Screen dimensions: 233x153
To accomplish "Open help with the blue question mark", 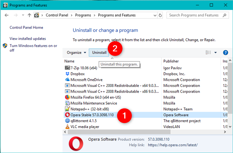I will [x=225, y=52].
